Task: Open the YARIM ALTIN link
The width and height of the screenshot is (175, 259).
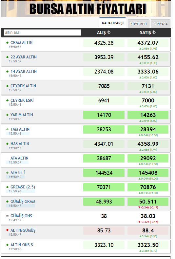Action: pyautogui.click(x=22, y=115)
